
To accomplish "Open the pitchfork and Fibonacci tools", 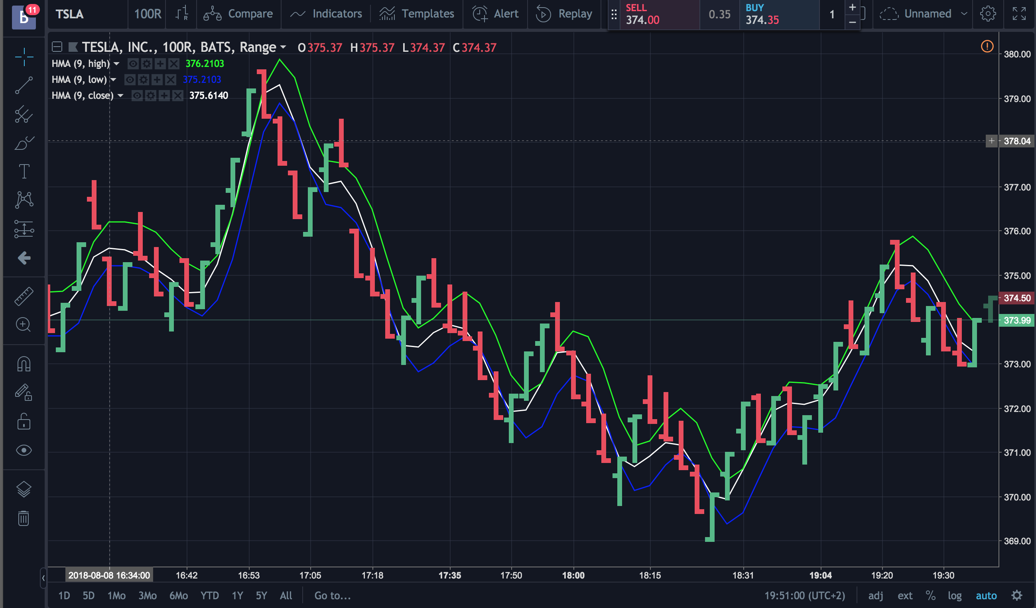I will tap(24, 114).
